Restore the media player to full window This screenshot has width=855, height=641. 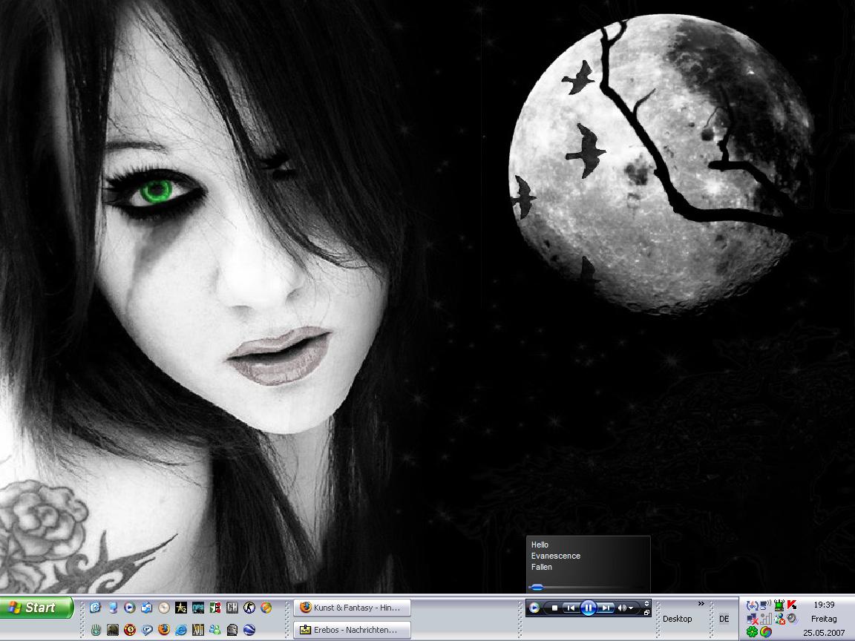[x=646, y=612]
